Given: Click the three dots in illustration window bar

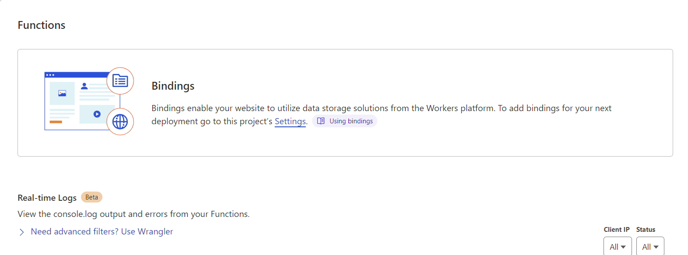Looking at the screenshot, I should [50, 75].
